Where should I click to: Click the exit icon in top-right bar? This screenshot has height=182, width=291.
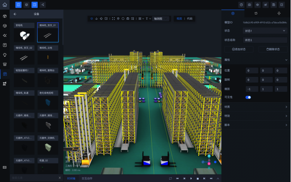coord(282,5)
